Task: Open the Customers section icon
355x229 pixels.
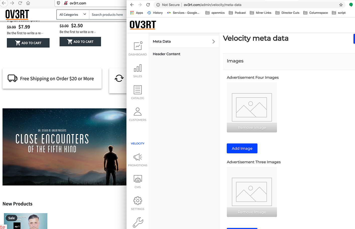Action: (137, 112)
